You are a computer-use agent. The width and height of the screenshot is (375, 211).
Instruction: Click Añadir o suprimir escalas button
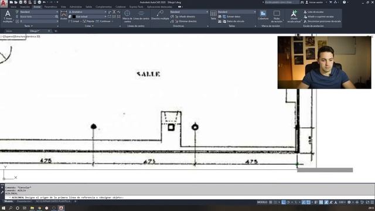pyautogui.click(x=319, y=16)
